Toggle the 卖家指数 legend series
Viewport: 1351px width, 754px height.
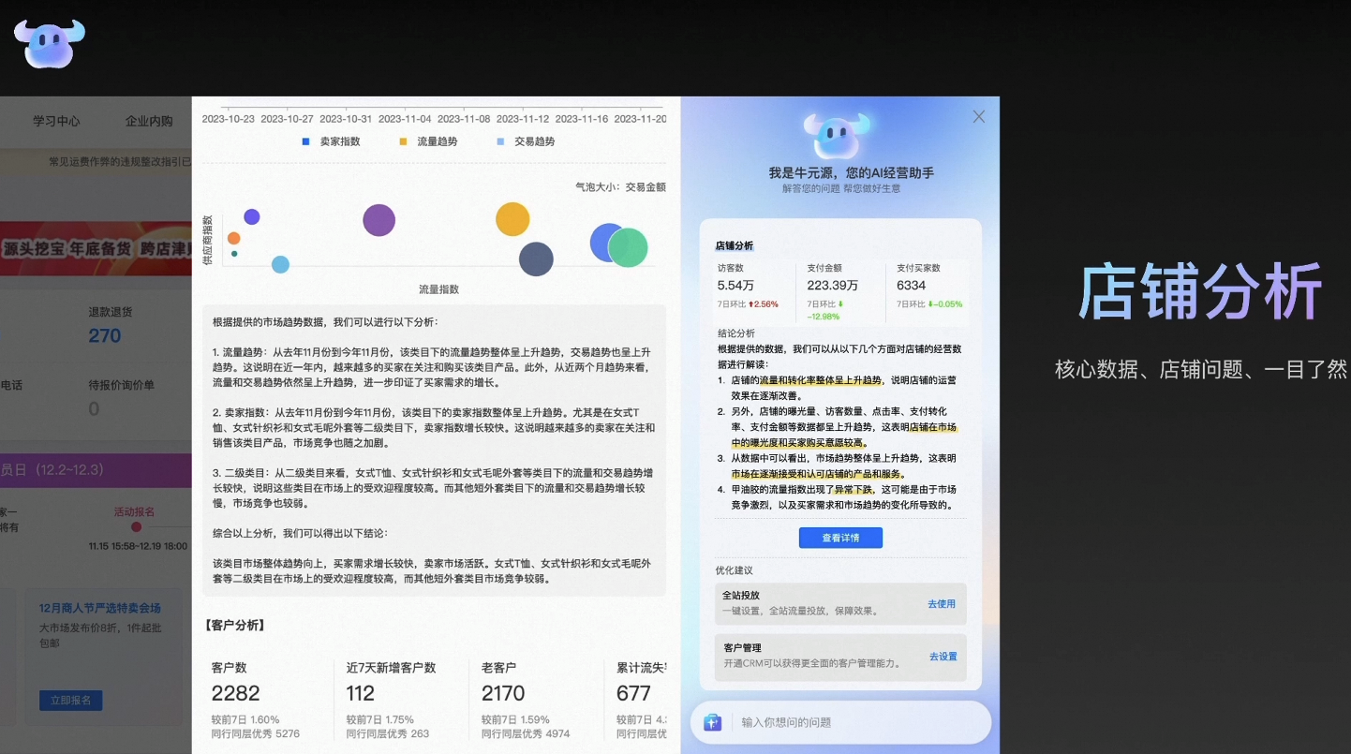[332, 141]
